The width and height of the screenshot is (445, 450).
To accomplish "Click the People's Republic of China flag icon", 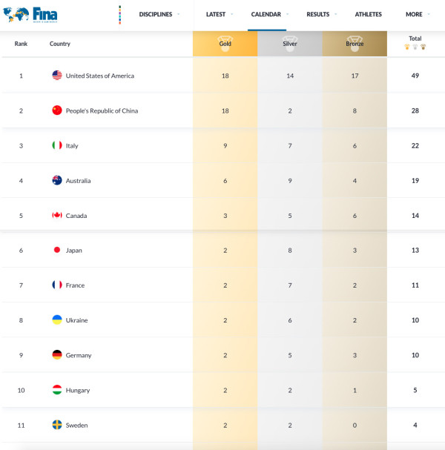I will pos(57,110).
